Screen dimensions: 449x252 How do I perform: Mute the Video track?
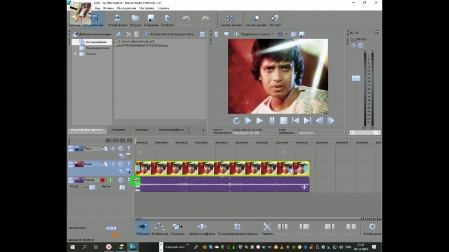[121, 165]
